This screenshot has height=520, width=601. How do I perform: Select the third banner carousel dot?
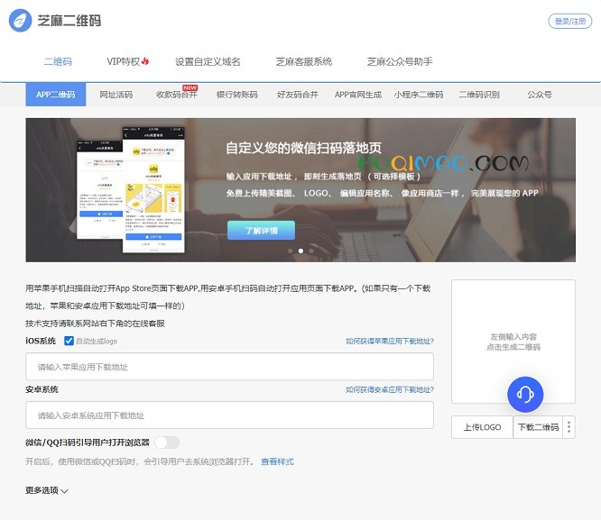point(311,251)
